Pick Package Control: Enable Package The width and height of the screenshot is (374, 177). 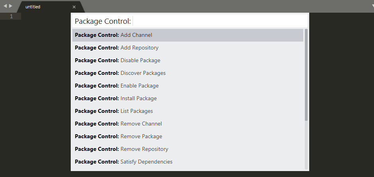[188, 86]
